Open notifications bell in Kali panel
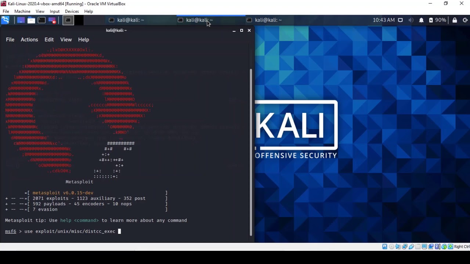470x264 pixels. pyautogui.click(x=422, y=20)
